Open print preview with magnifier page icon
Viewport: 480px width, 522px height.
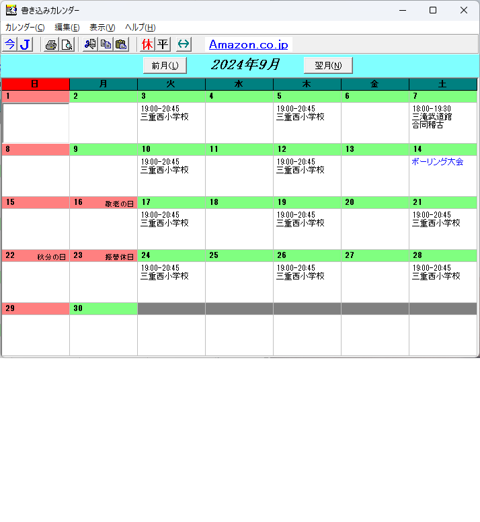[67, 44]
